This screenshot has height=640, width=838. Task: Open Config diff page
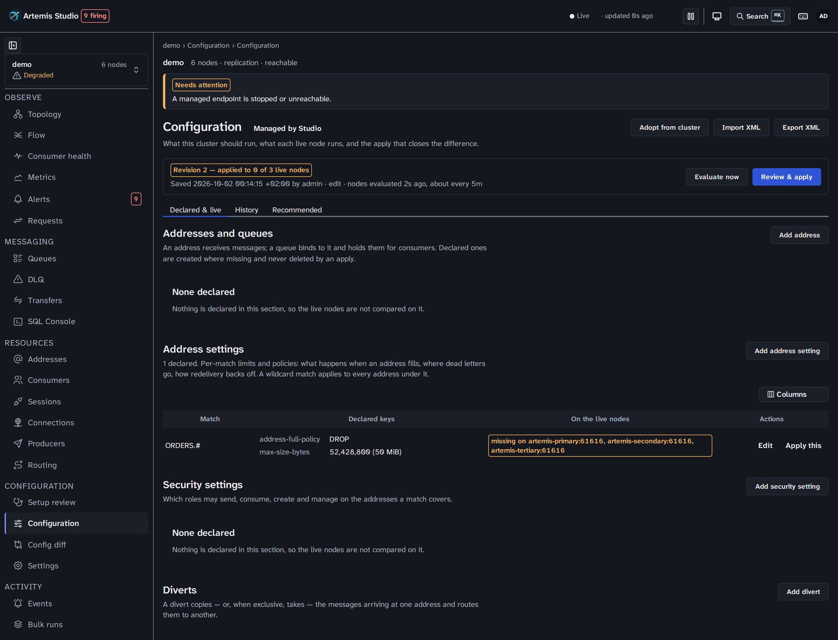[76, 545]
